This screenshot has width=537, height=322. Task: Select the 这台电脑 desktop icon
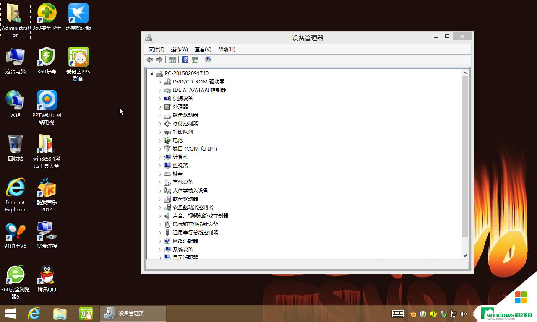[16, 61]
